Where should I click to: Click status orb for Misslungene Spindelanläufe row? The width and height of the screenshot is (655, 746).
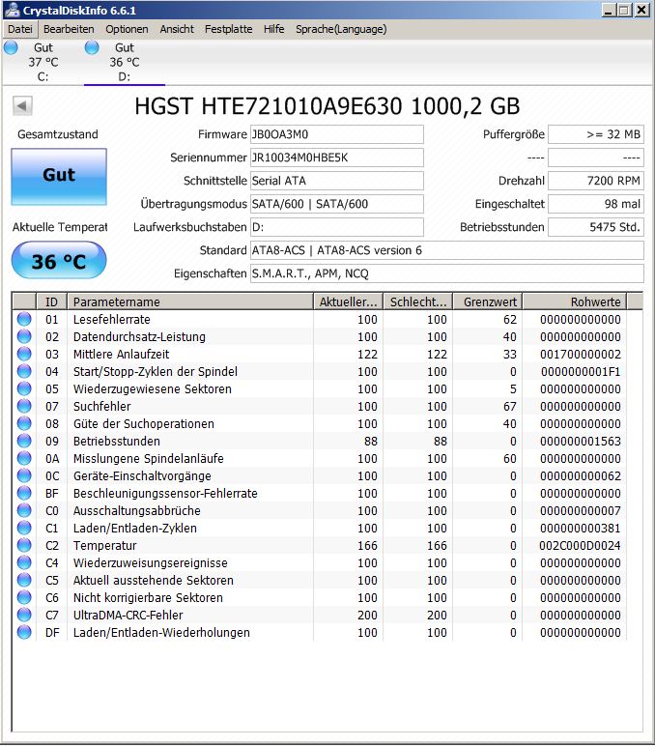pyautogui.click(x=24, y=458)
